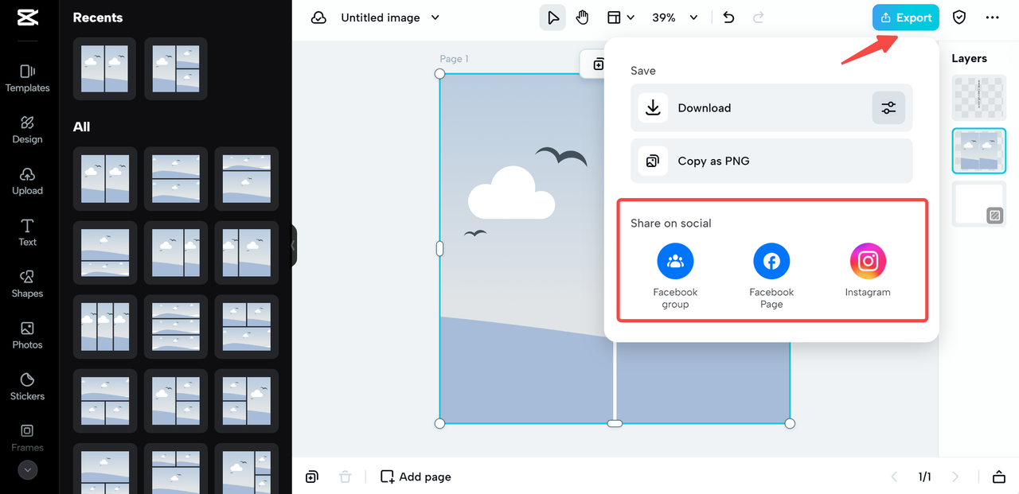Choose second Recents collage template
1019x494 pixels.
(x=176, y=68)
